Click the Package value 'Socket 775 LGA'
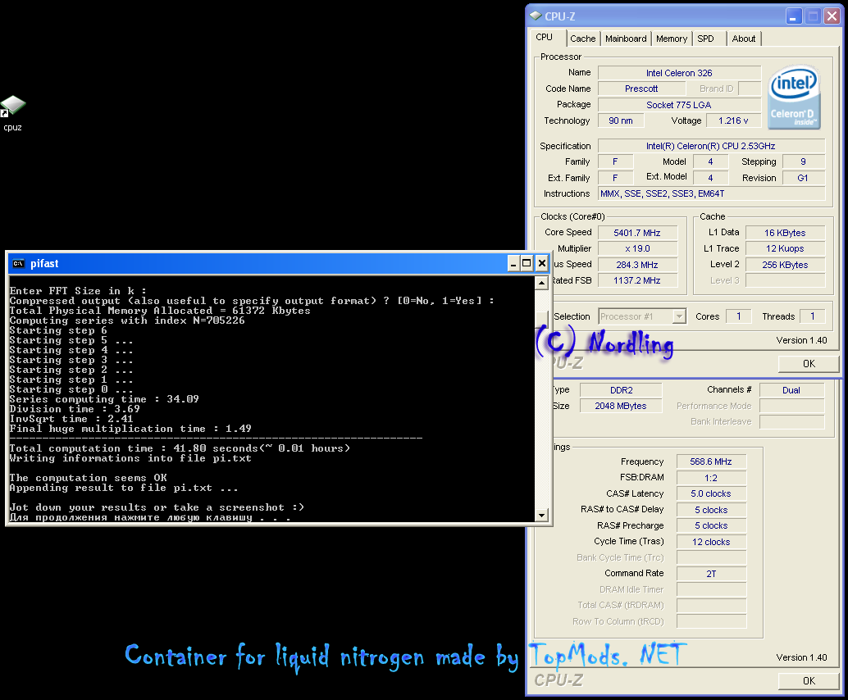 679,105
